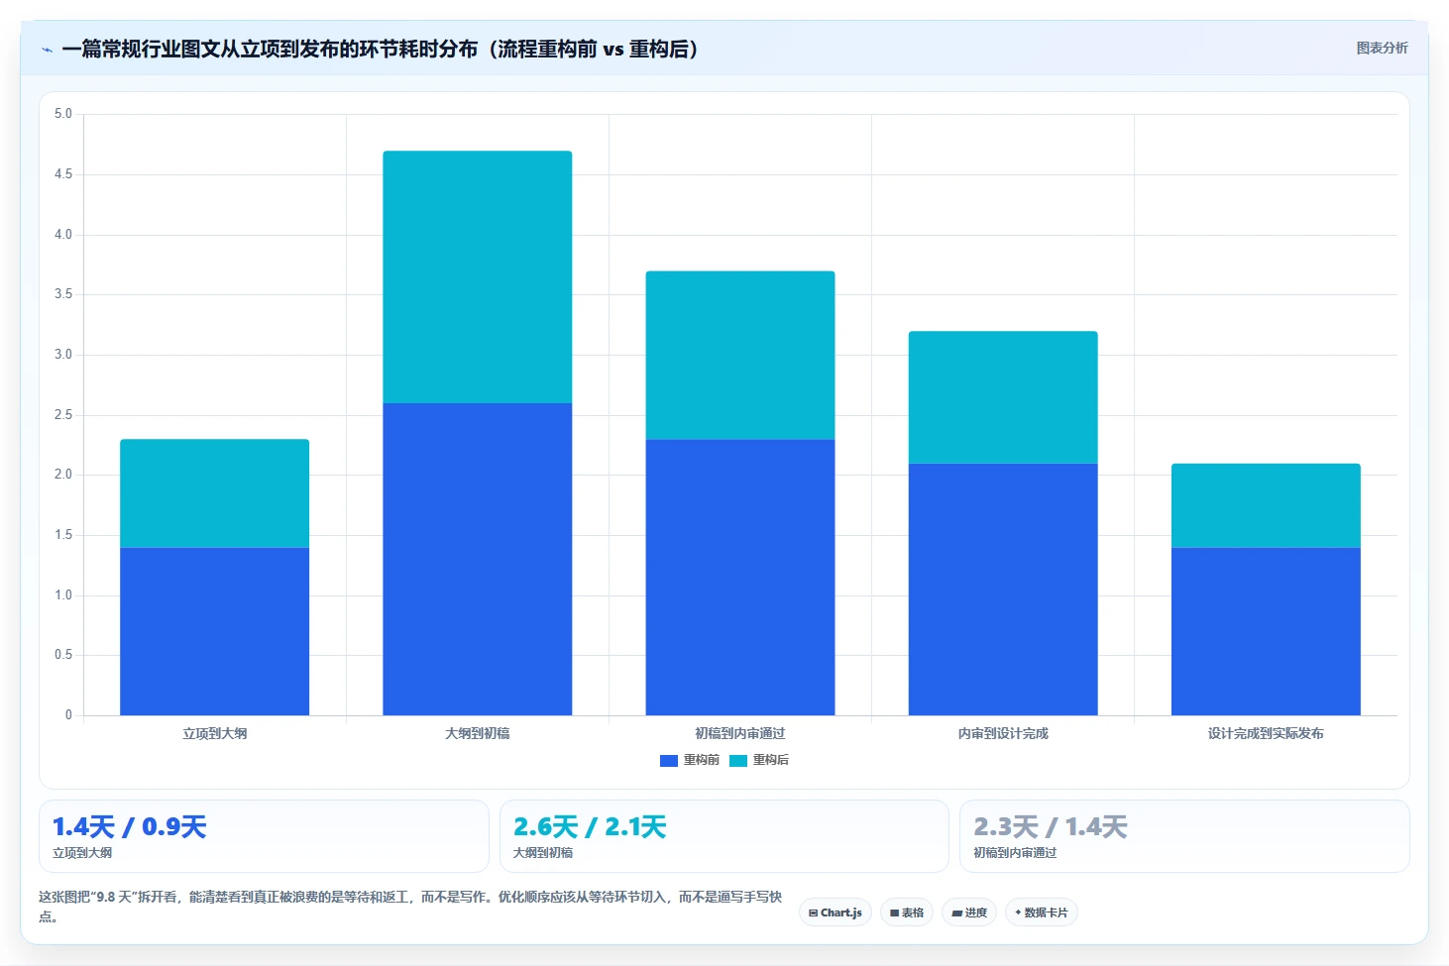Open the 立项到大纲 1.4天 / 0.9天 card
1449x966 pixels.
click(264, 836)
